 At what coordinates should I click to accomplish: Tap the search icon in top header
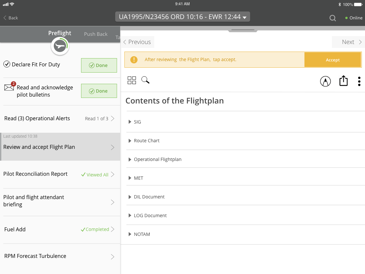click(333, 18)
